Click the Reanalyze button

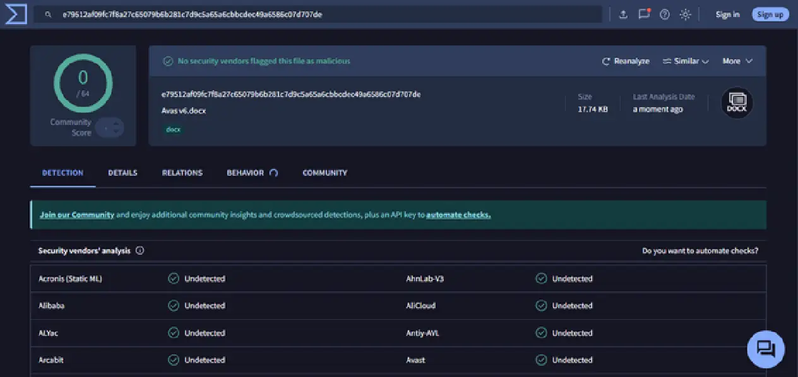coord(626,61)
